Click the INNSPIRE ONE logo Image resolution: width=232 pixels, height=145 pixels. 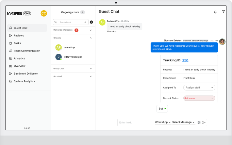pos(19,13)
